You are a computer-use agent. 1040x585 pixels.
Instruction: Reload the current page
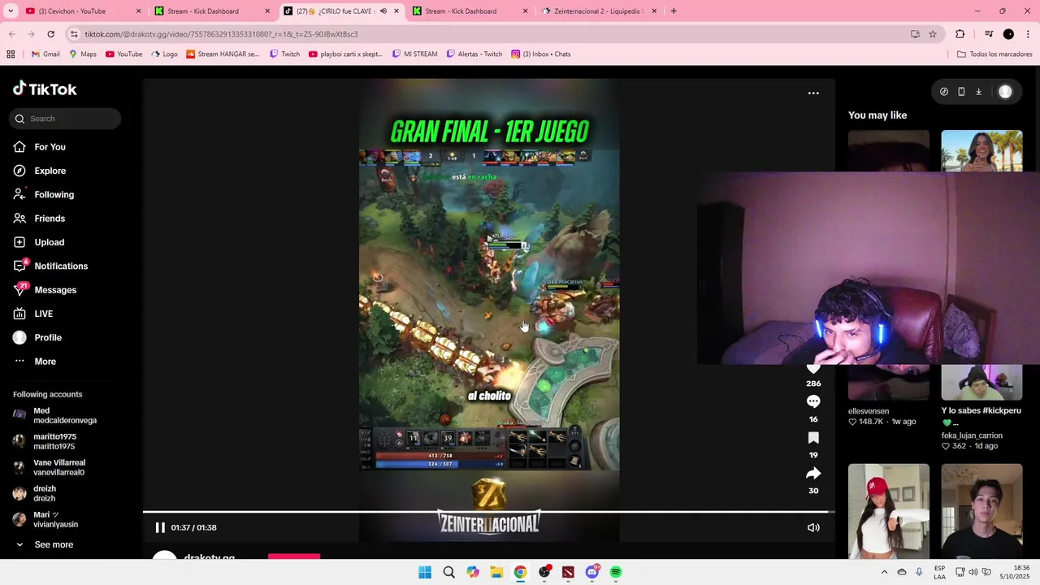coord(50,34)
